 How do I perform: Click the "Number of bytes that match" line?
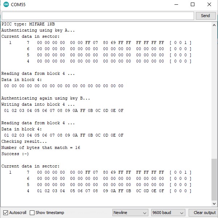pos(41,148)
